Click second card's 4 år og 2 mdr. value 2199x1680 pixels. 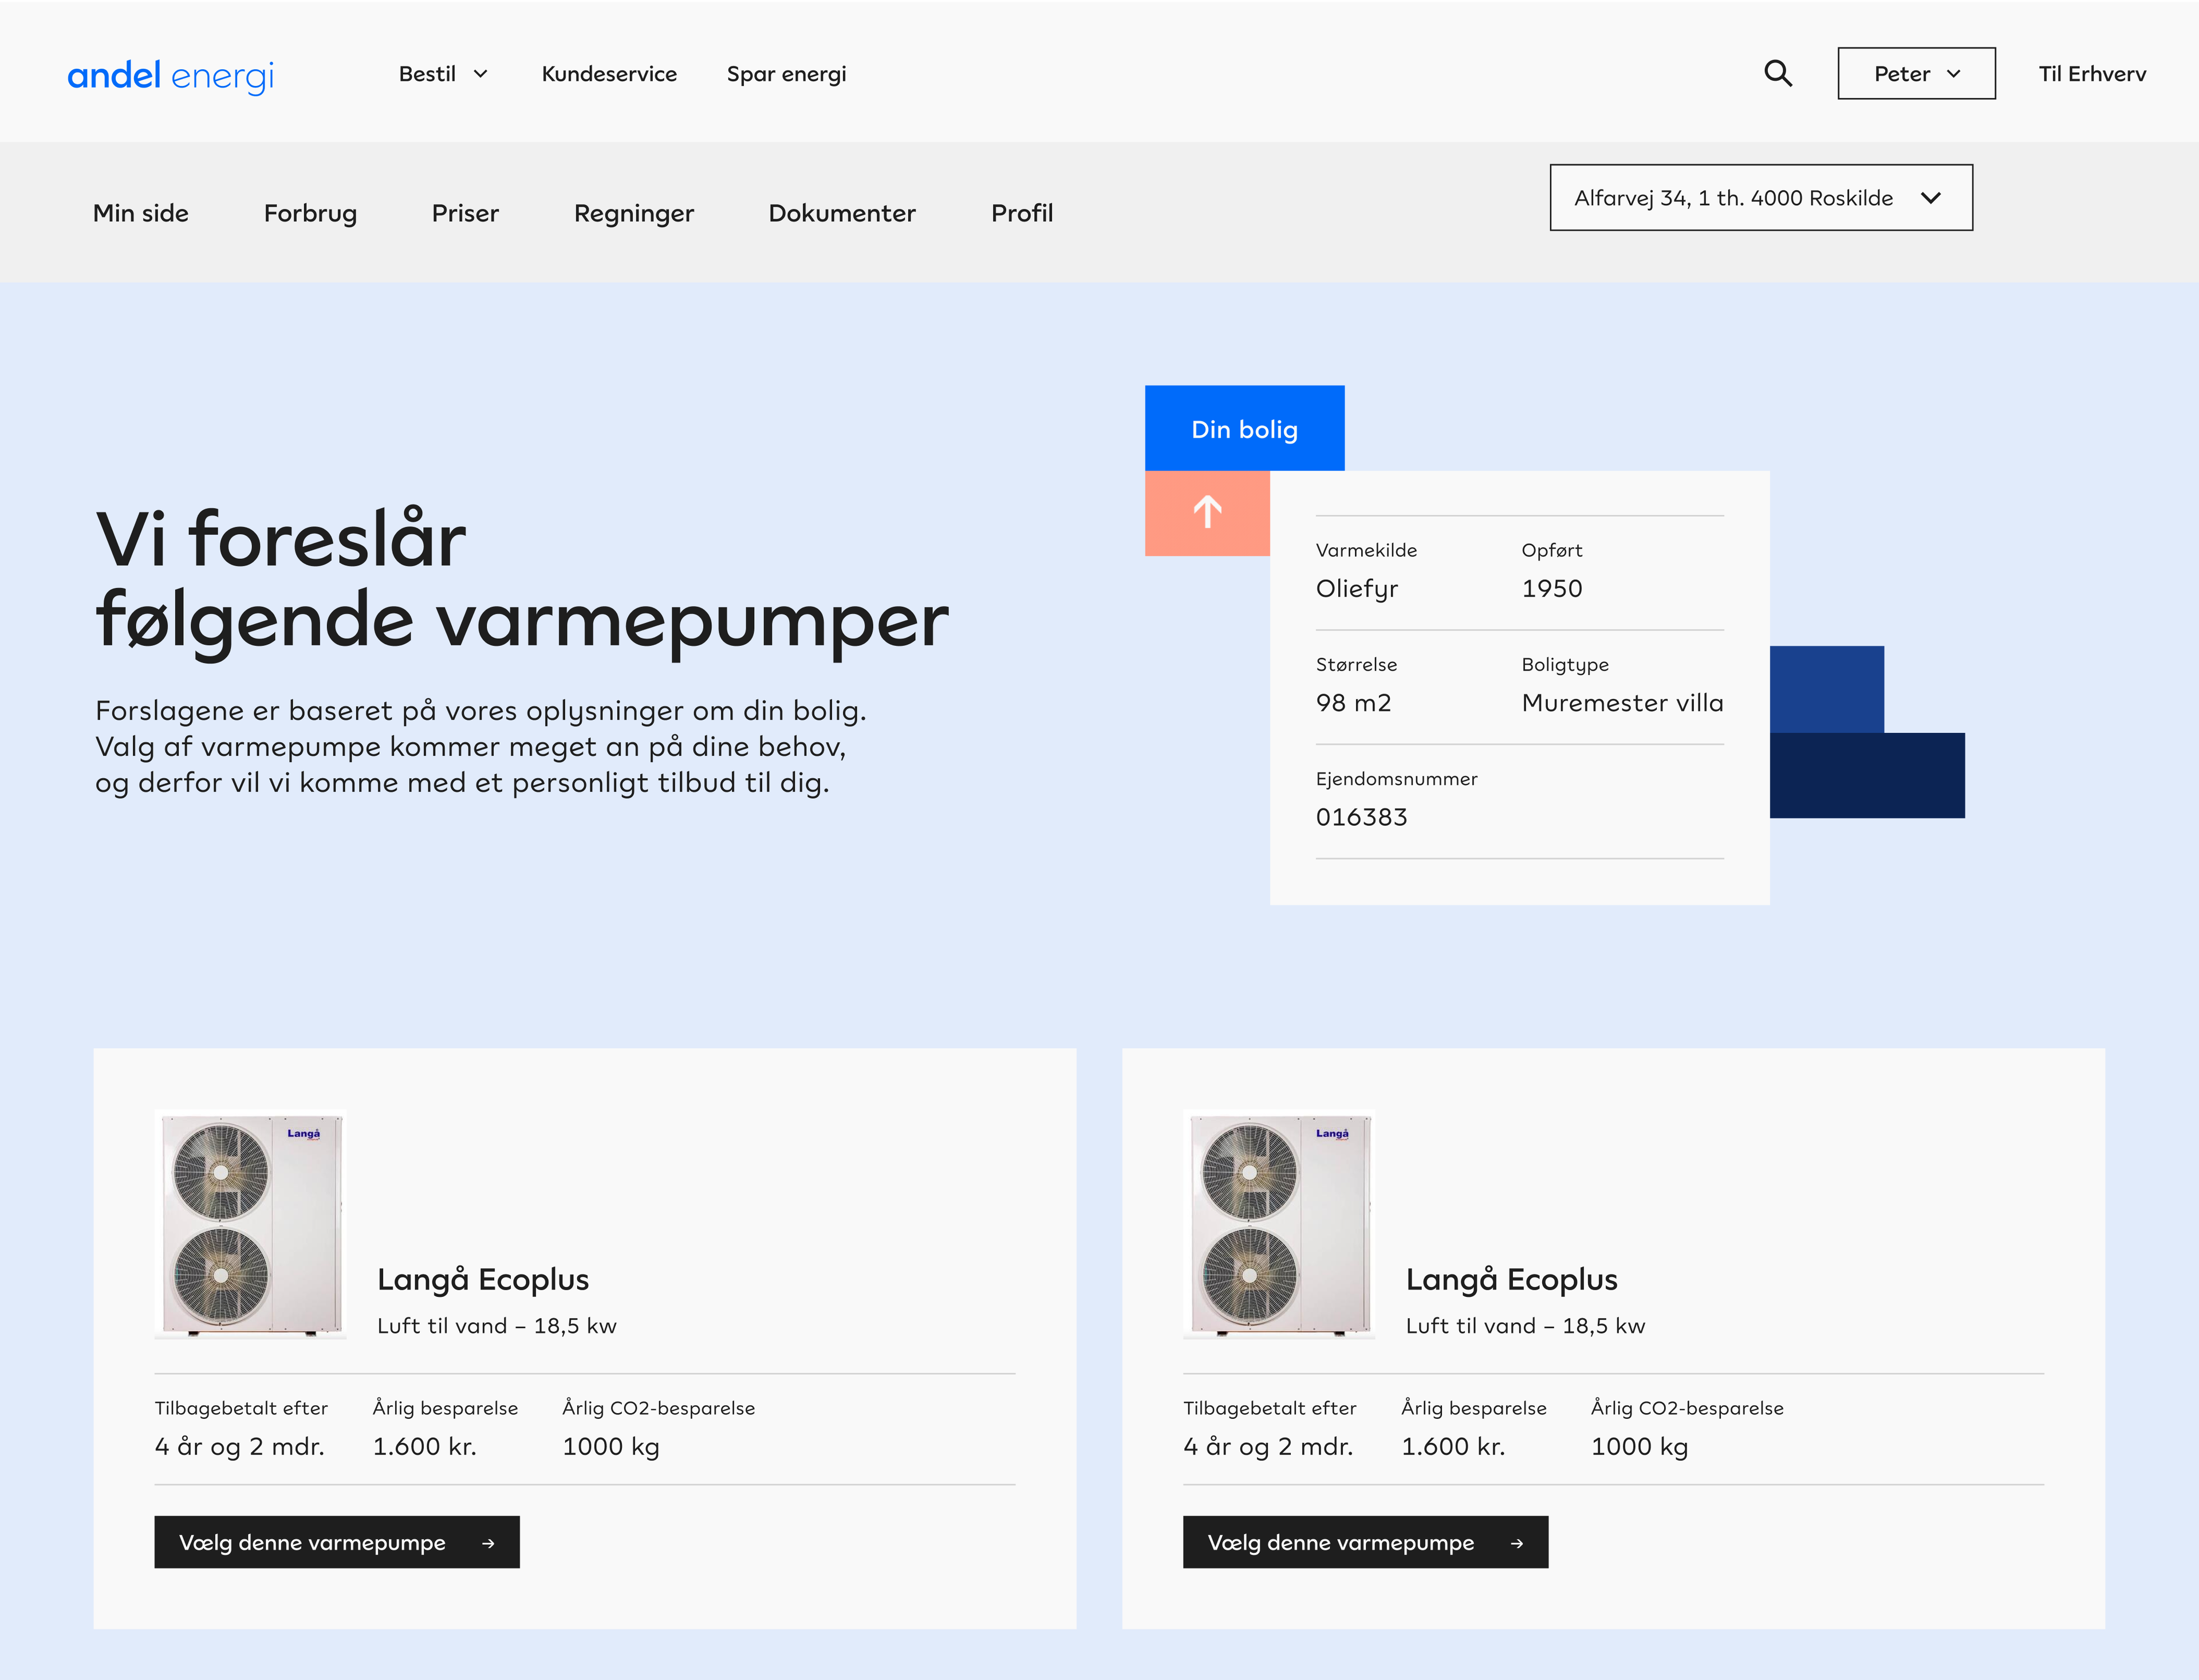tap(1268, 1447)
